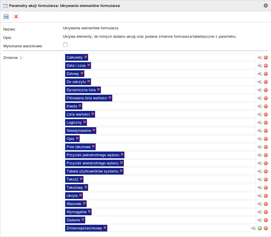Viewport: 271px width, 237px height.
Task: Delete the Datowy row with red minus
Action: 266,74
